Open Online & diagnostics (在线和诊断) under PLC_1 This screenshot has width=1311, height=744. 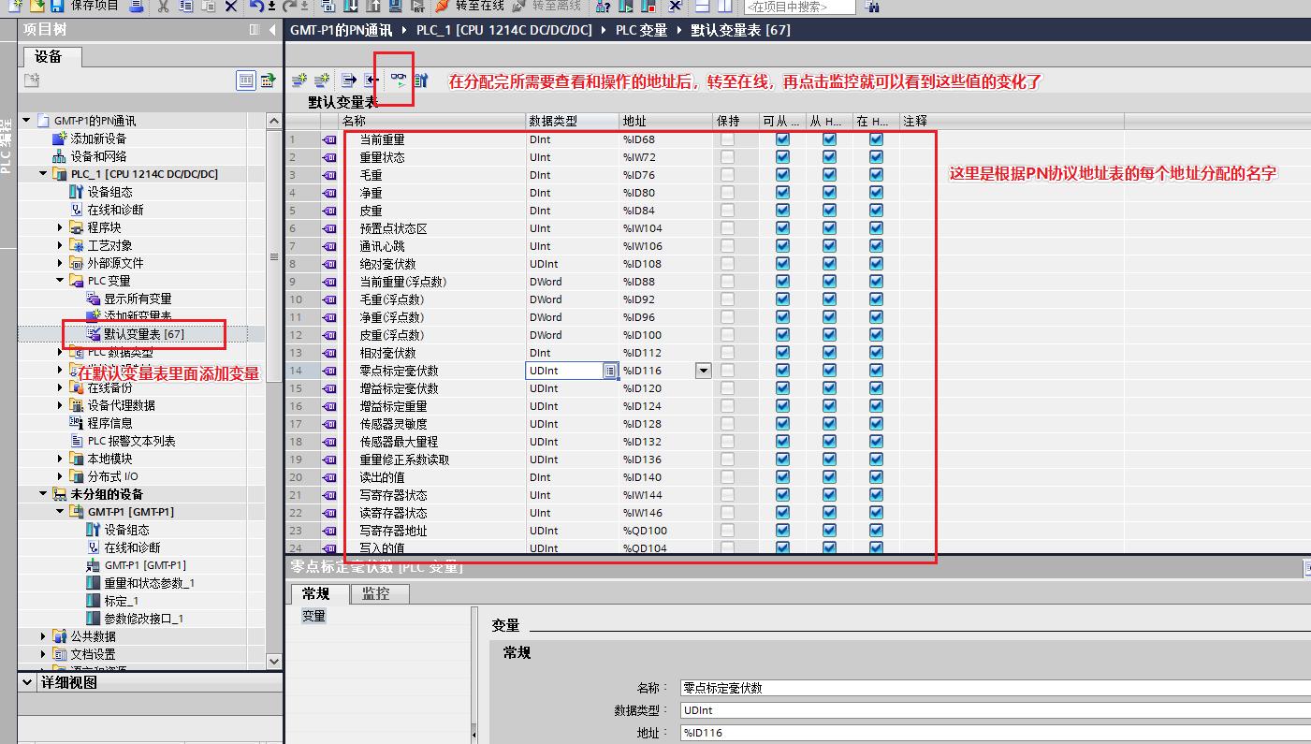click(x=115, y=210)
